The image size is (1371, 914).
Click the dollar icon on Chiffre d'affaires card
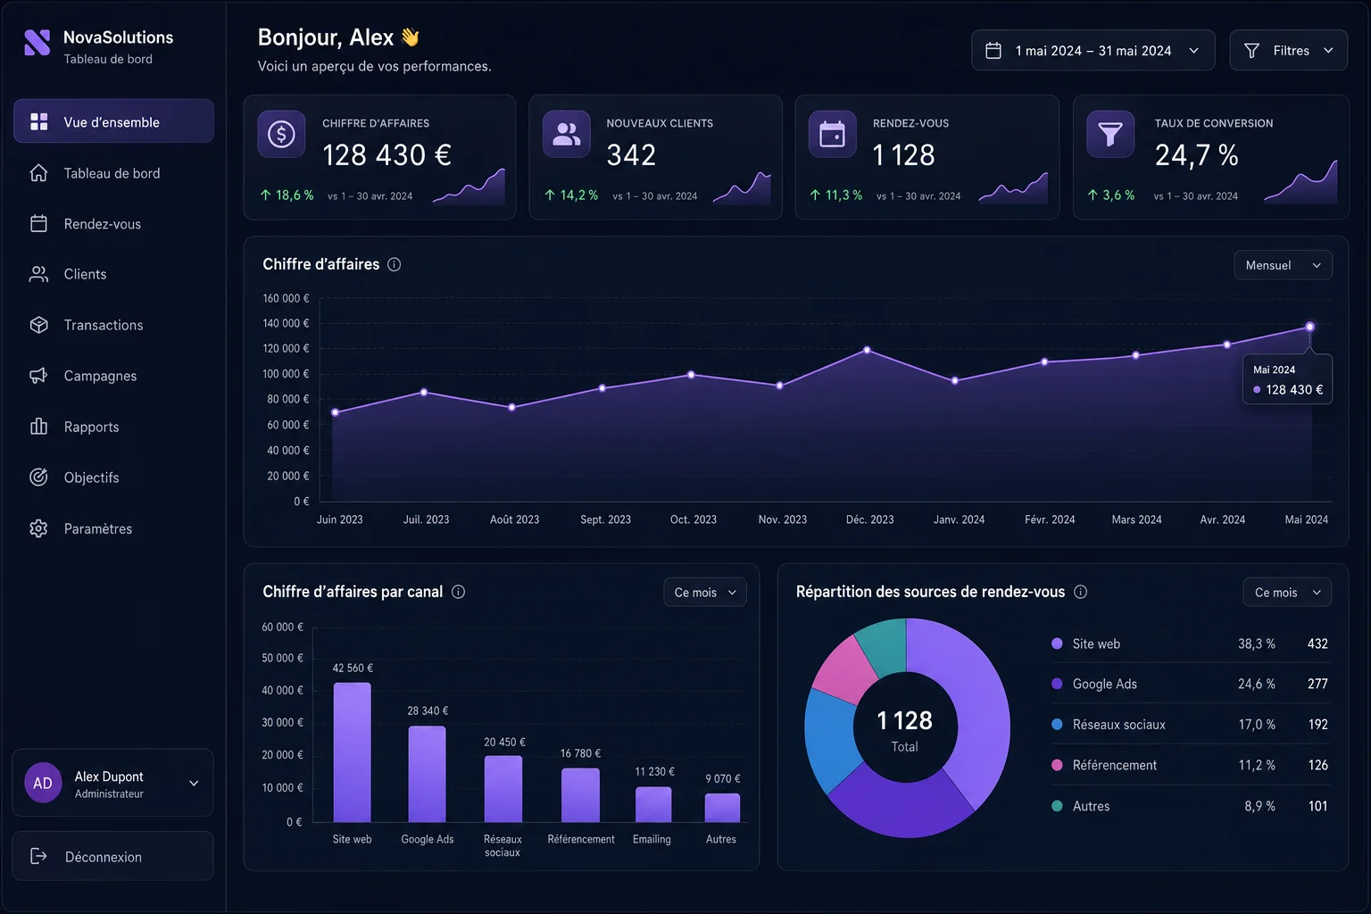pos(281,134)
